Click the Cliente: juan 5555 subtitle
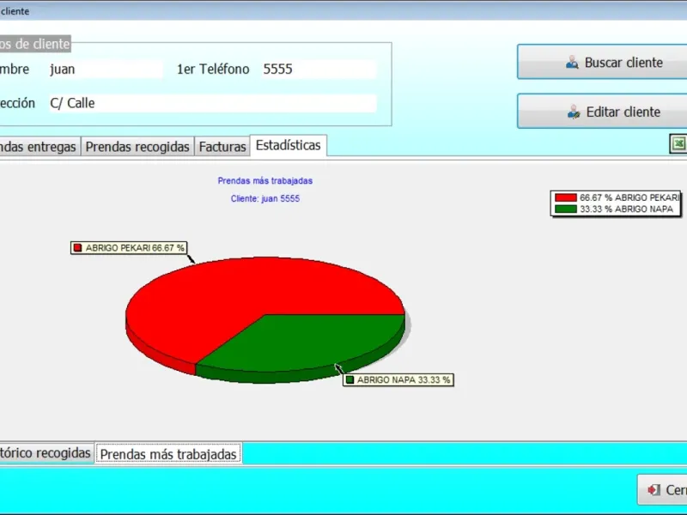Viewport: 687px width, 515px height. point(265,198)
